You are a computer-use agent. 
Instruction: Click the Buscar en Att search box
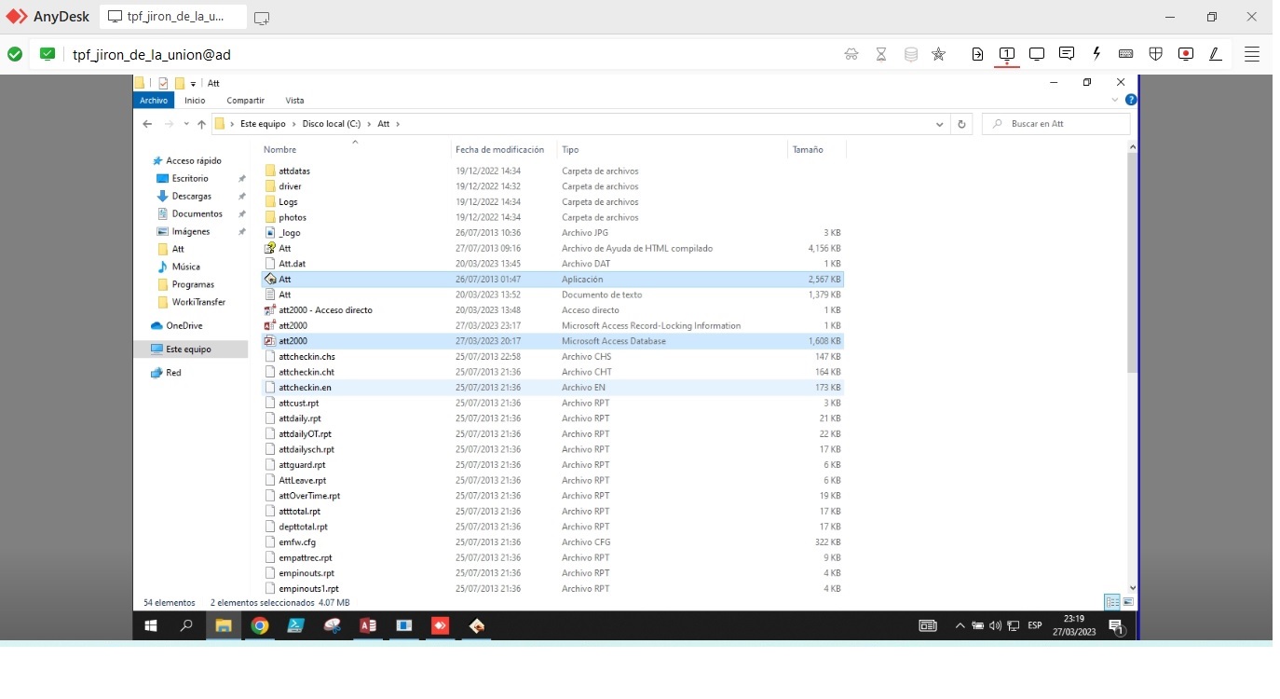pyautogui.click(x=1056, y=124)
